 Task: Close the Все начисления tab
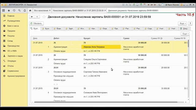coord(50,11)
